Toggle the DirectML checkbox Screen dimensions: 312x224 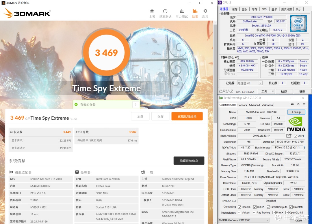coord(291,207)
